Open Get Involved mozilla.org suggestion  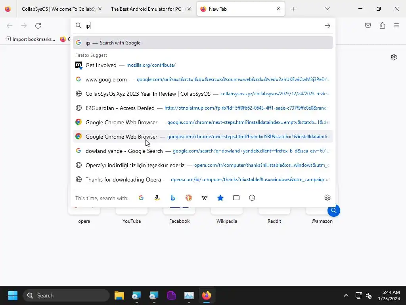tap(203, 65)
